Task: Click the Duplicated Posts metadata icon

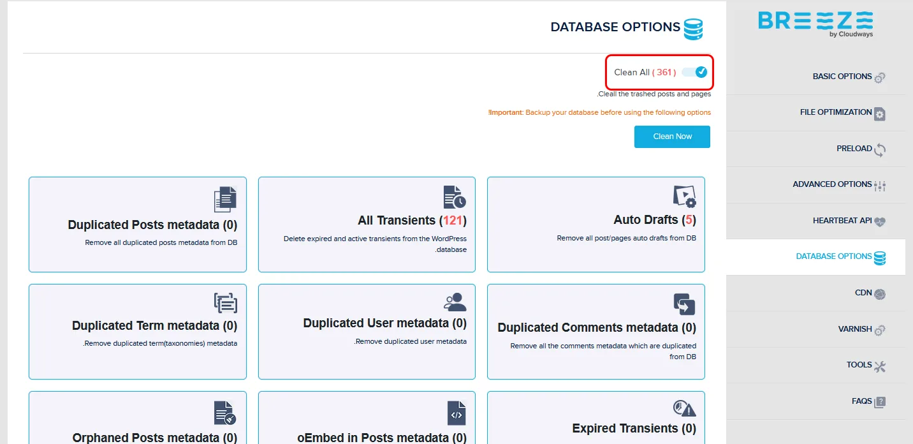Action: (x=225, y=200)
